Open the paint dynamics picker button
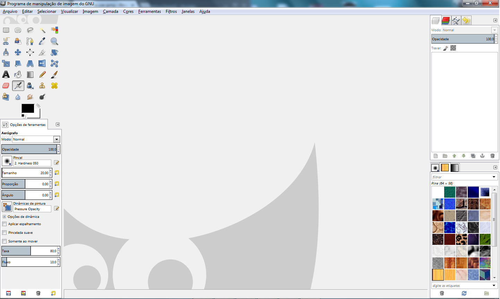This screenshot has height=299, width=500. [7, 207]
